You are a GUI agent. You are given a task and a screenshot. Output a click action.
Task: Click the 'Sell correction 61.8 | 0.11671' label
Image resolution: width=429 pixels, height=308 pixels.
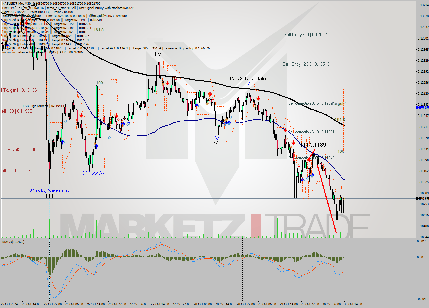point(311,132)
